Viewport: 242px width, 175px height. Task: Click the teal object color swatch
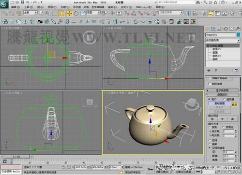[x=239, y=35]
